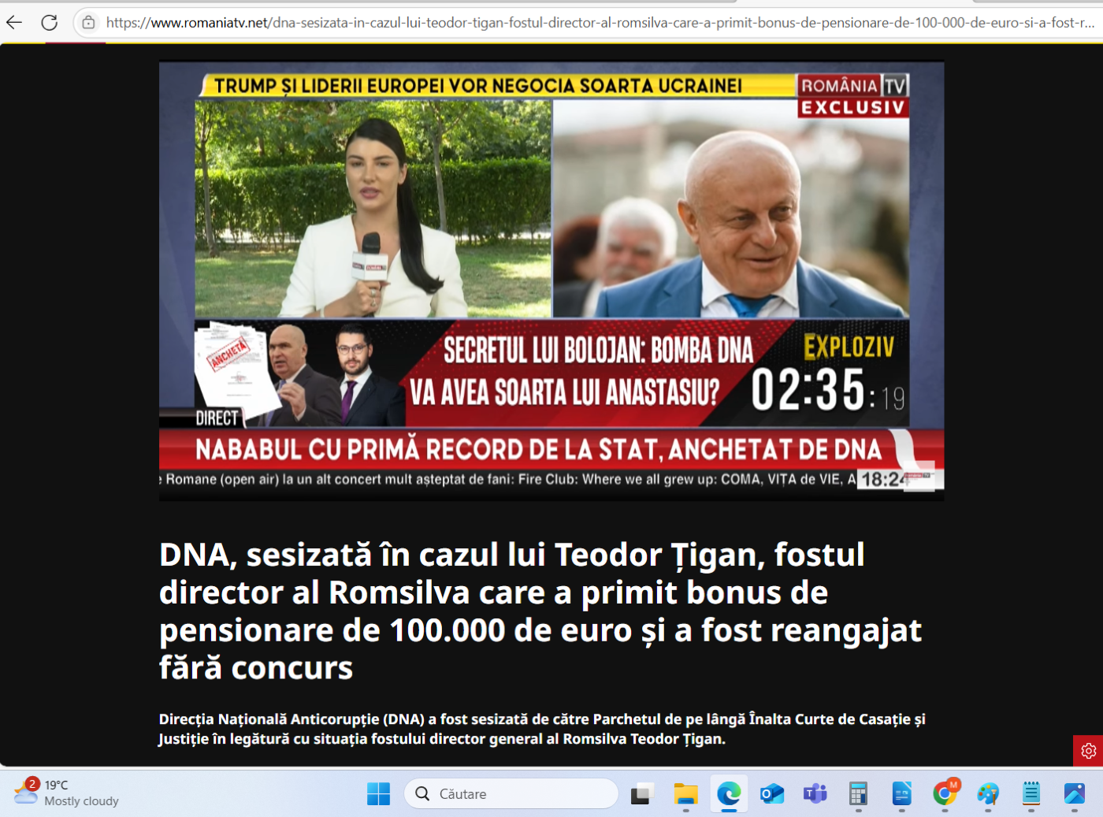Launch Microsoft Teams

pos(815,793)
